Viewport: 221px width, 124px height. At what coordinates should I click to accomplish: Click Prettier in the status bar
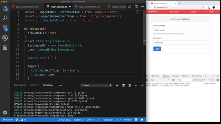click(x=128, y=120)
